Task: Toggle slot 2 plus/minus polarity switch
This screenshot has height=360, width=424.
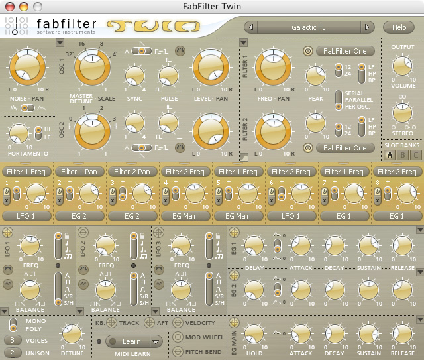Action: click(x=70, y=194)
